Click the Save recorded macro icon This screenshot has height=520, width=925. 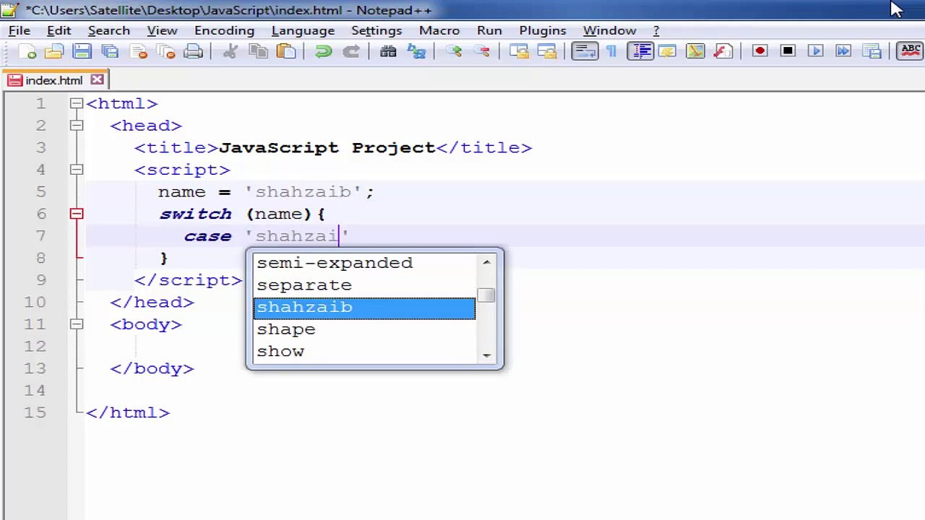pos(872,51)
